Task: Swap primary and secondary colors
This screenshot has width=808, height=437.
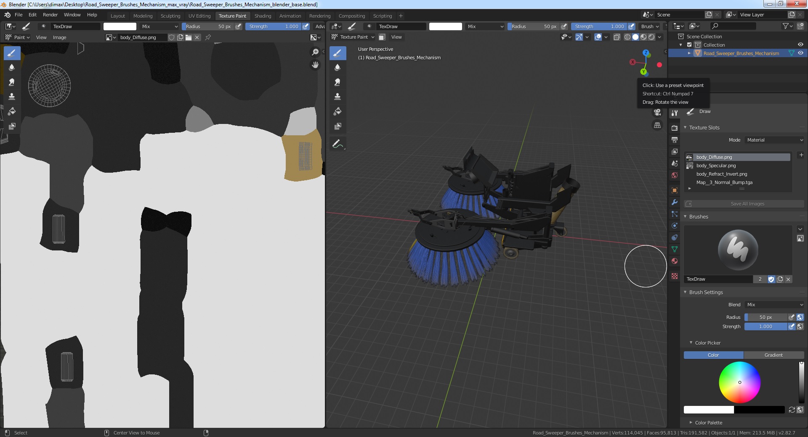Action: point(792,410)
